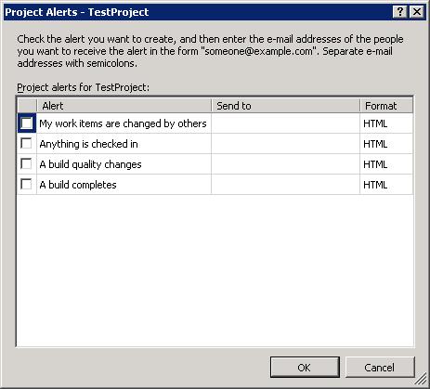Click the OK button
This screenshot has height=389, width=430.
305,368
